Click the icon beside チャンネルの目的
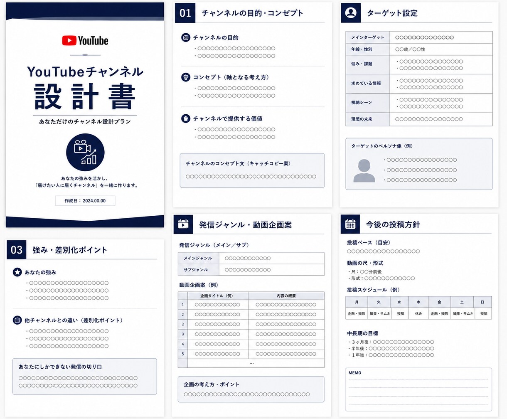The height and width of the screenshot is (419, 507). [186, 37]
